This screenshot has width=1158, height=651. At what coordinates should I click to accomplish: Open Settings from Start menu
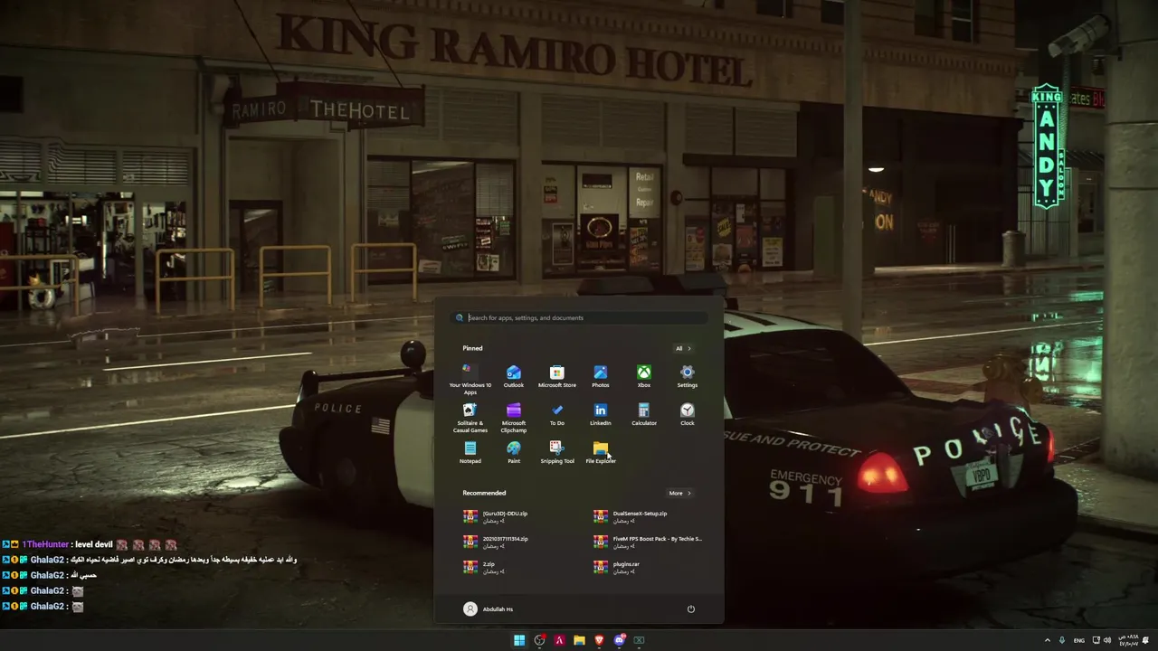pos(688,377)
